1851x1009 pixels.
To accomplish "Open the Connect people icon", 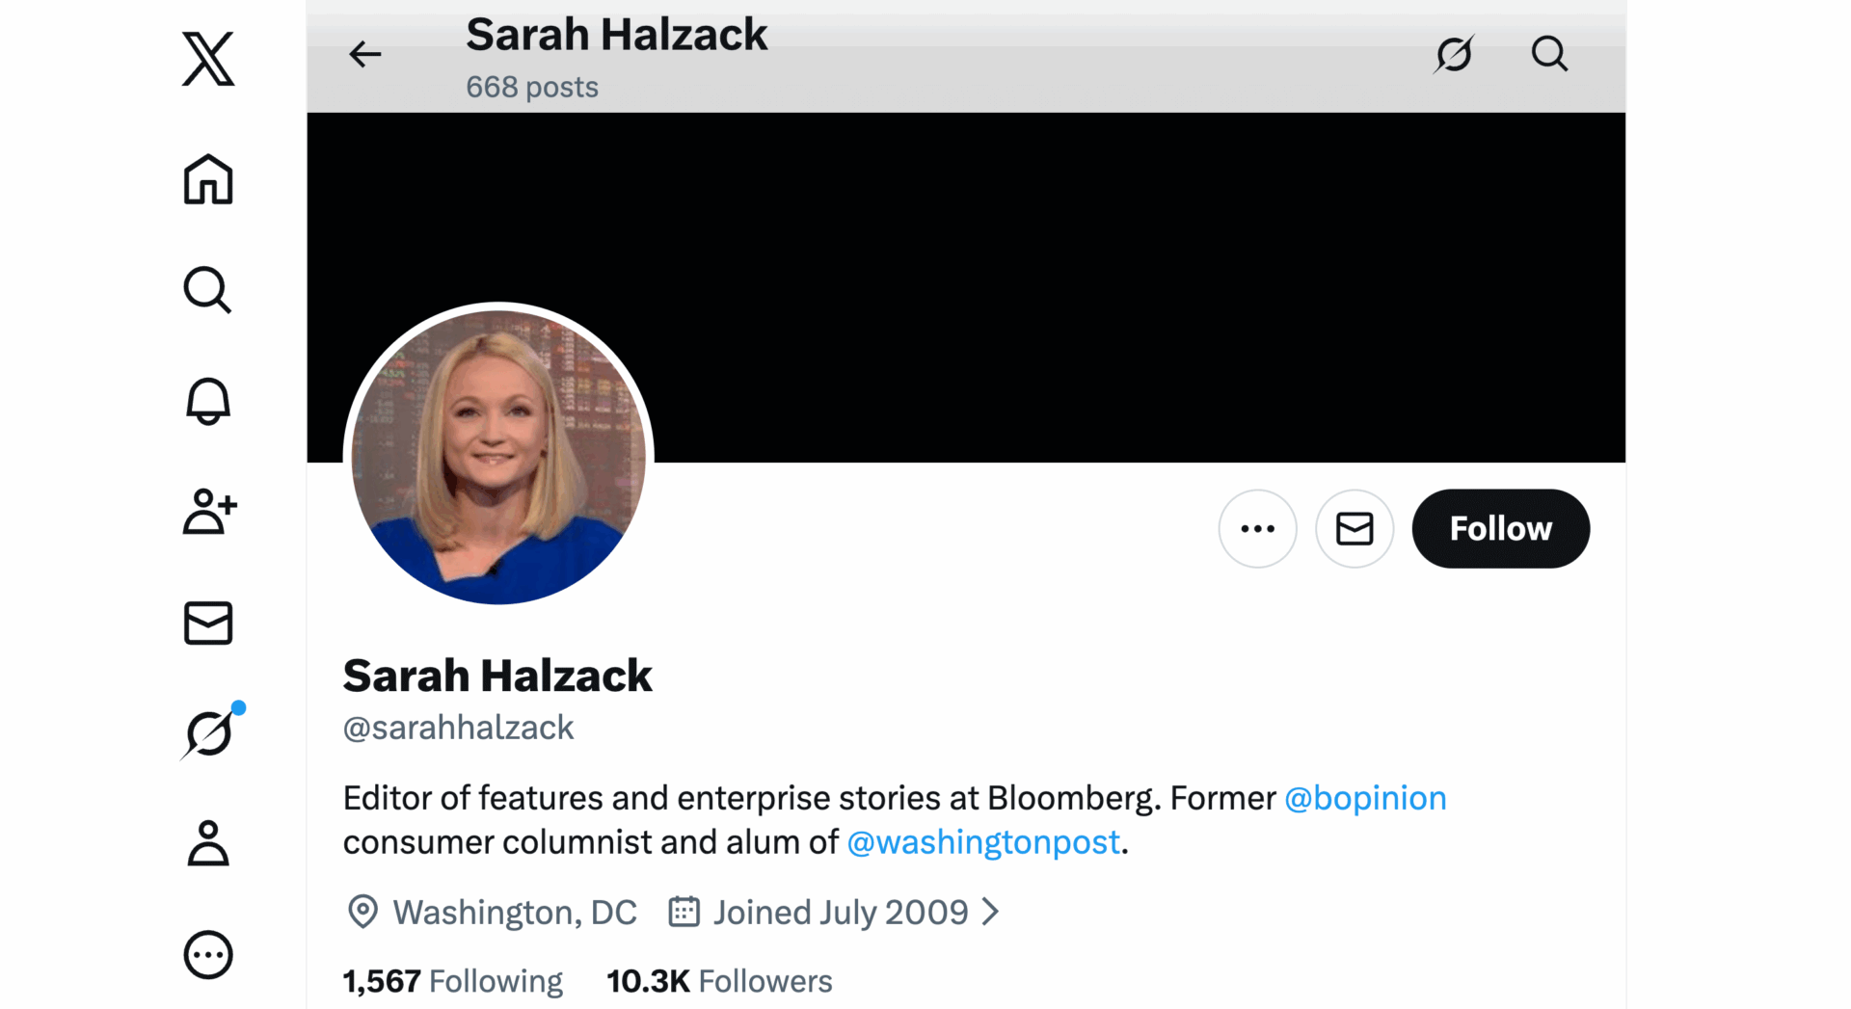I will (x=207, y=513).
